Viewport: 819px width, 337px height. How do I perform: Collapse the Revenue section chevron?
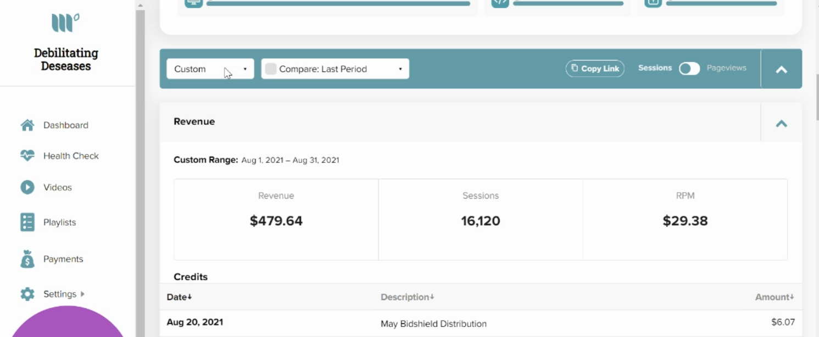coord(781,123)
